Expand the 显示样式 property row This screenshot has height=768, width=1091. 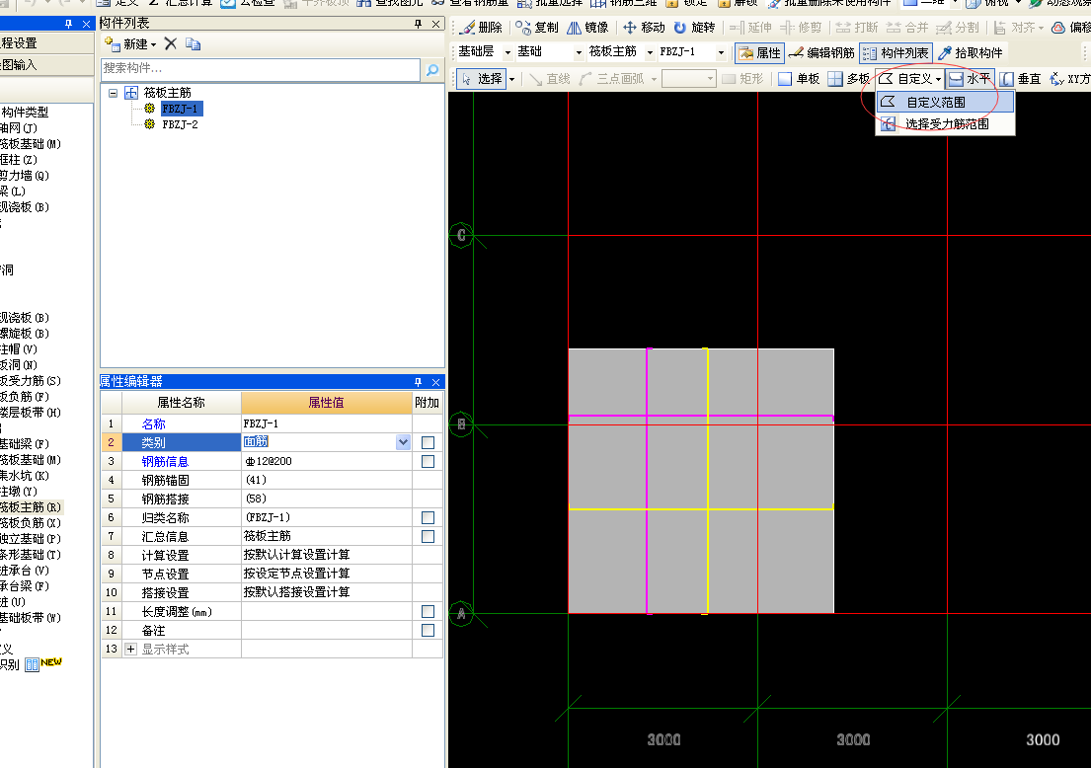(130, 649)
